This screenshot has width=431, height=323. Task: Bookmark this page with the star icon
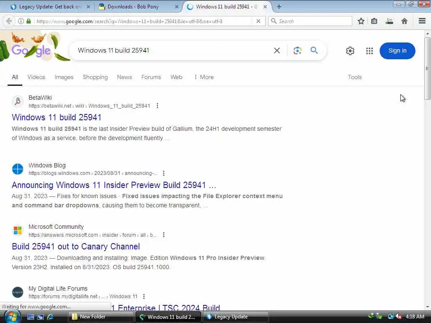point(361,21)
